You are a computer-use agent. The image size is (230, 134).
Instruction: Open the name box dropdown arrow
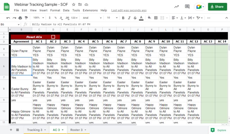click(19, 24)
